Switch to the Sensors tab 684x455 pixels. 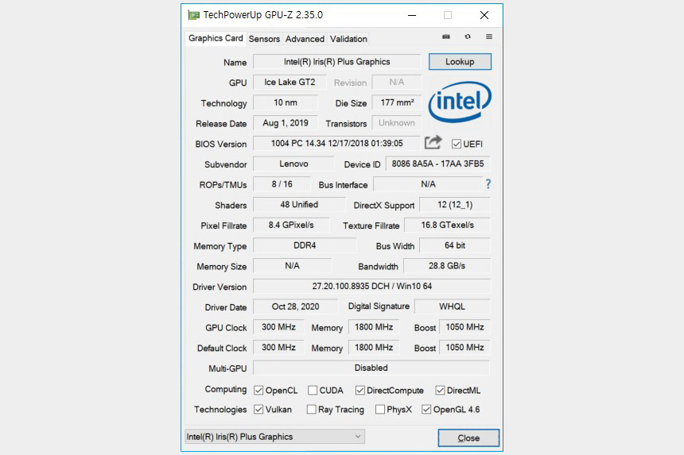coord(264,39)
